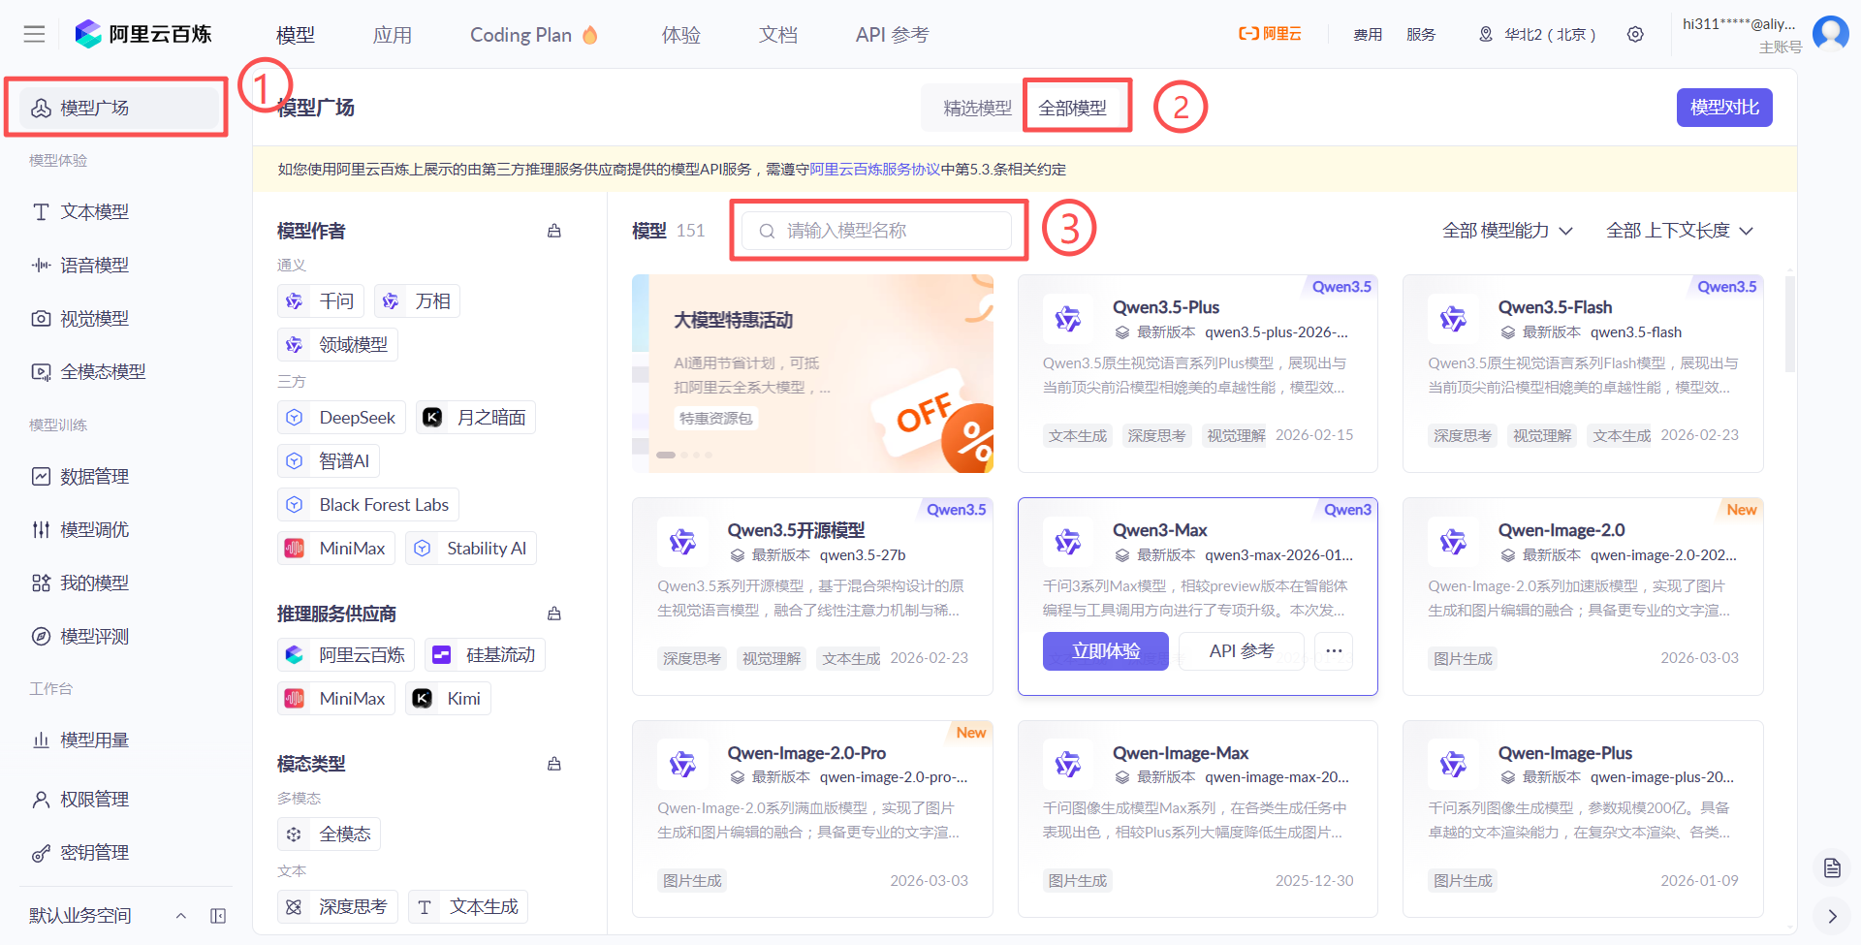1861x945 pixels.
Task: Click the three-dots more button on Qwen3-Max
Action: click(1334, 651)
